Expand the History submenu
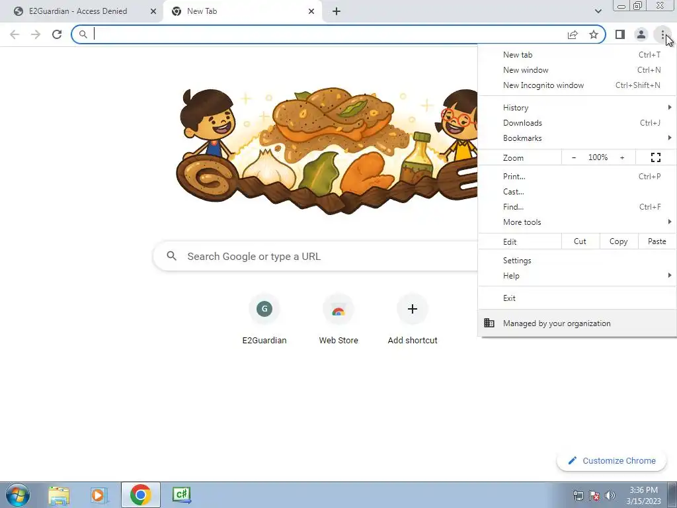The height and width of the screenshot is (508, 677). click(x=577, y=108)
